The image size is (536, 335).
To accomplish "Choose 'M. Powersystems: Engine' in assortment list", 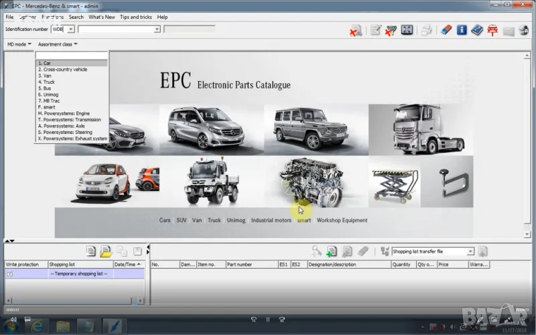I will coord(64,113).
